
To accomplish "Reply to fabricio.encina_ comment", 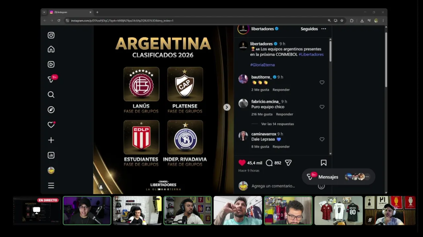I will tap(285, 114).
